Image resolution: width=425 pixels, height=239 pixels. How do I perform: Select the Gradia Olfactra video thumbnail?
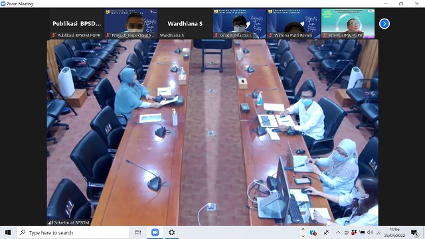[239, 24]
